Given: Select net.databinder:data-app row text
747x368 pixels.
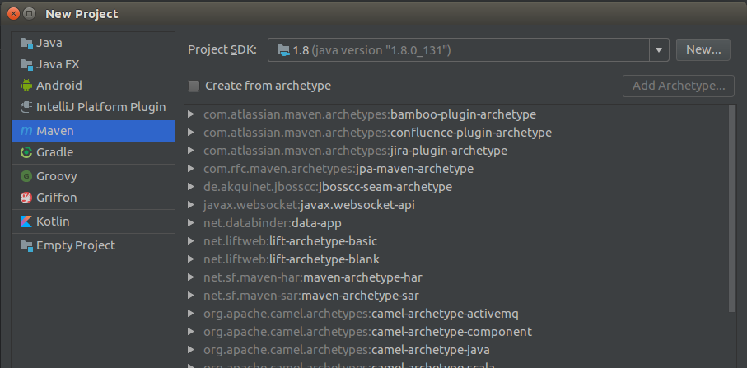Looking at the screenshot, I should (x=273, y=223).
